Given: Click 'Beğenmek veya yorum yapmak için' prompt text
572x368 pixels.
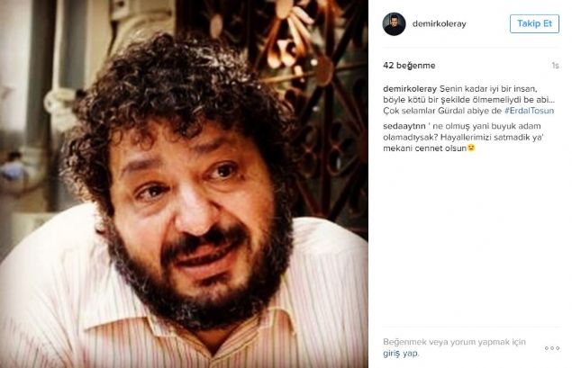Looking at the screenshot, I should point(454,342).
